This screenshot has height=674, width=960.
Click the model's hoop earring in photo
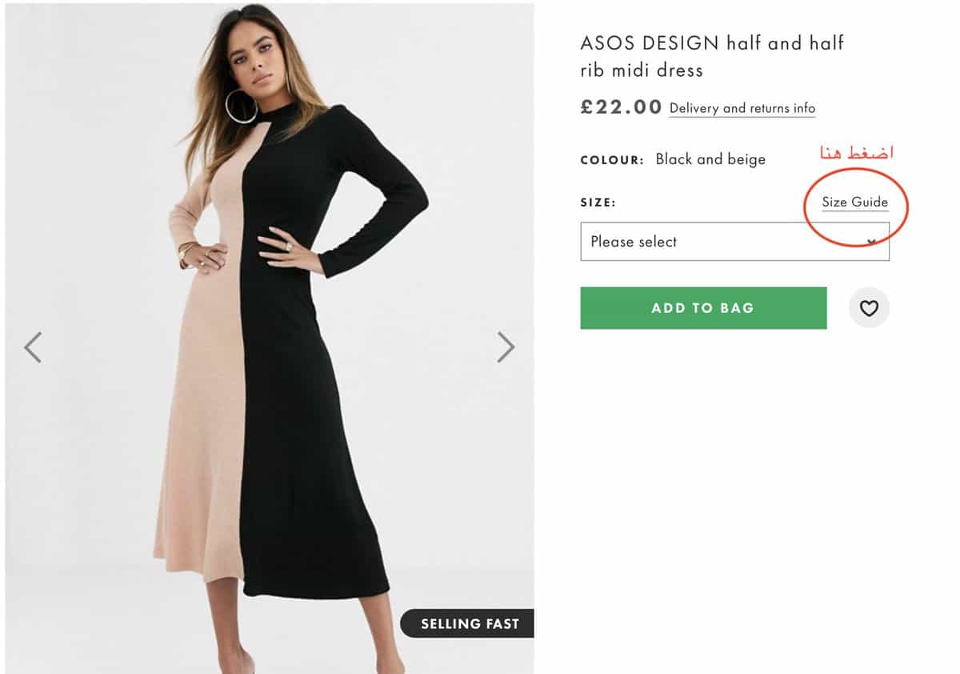(x=241, y=106)
